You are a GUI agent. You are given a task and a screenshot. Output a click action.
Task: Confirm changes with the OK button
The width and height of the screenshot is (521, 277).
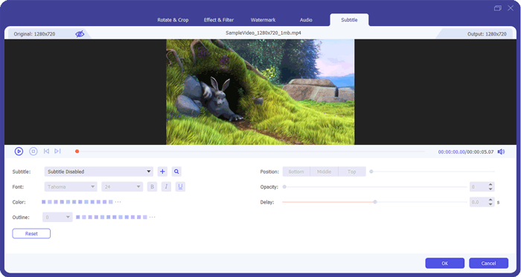pyautogui.click(x=445, y=264)
